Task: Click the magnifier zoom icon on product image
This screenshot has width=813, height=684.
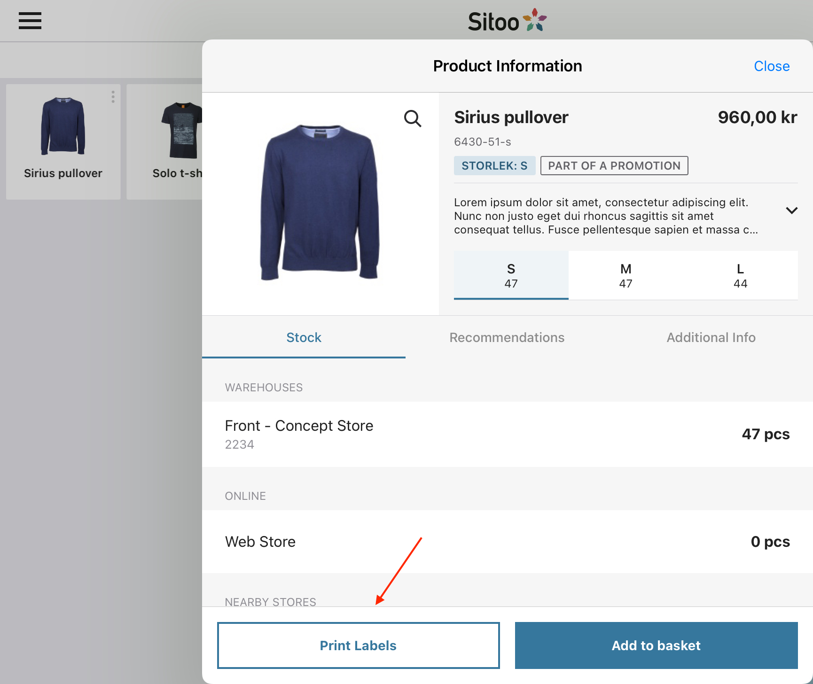Action: coord(412,118)
